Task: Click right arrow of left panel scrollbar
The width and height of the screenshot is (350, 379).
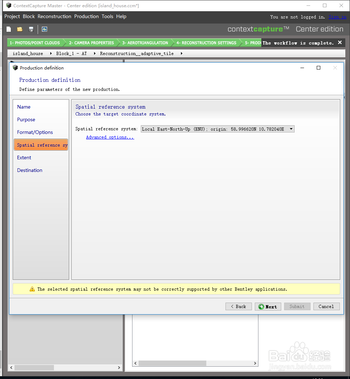Action: [x=119, y=367]
